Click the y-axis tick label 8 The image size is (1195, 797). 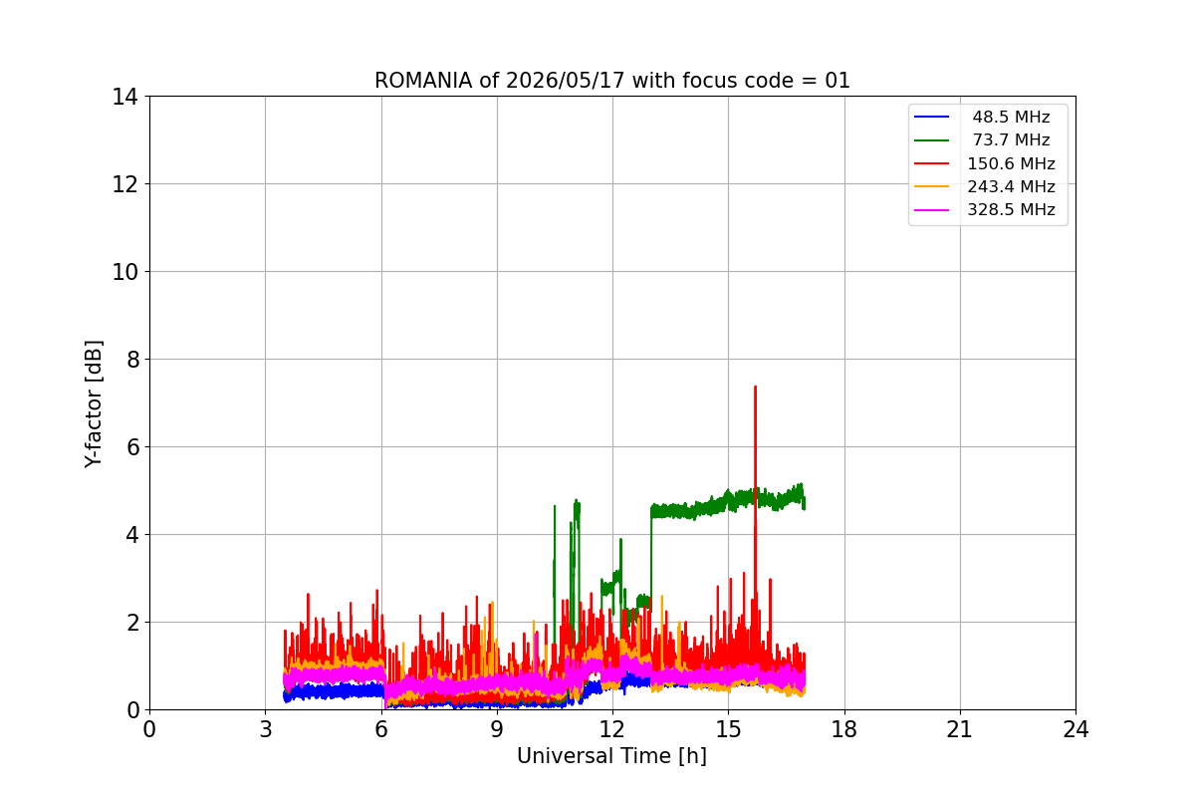130,360
